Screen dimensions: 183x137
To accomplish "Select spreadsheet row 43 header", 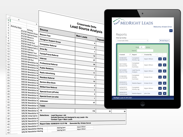I will tap(8, 132).
